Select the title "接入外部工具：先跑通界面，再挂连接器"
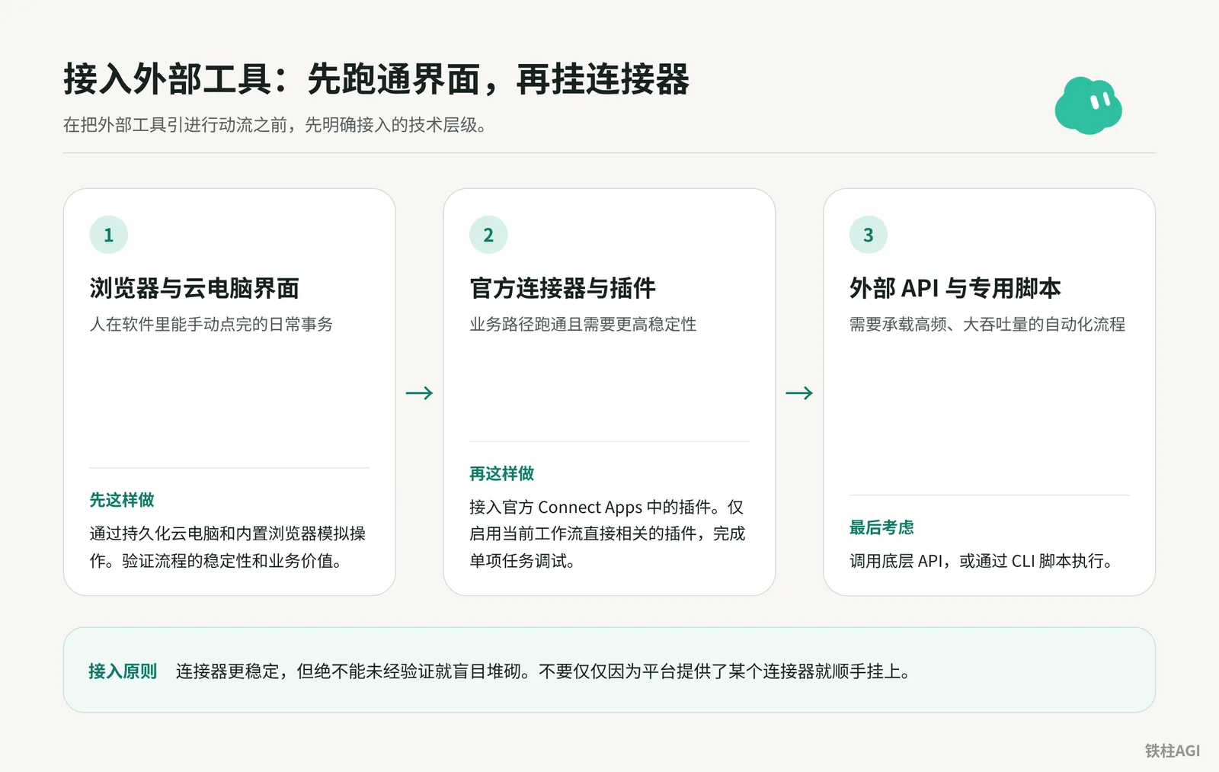Viewport: 1219px width, 772px height. click(x=376, y=79)
